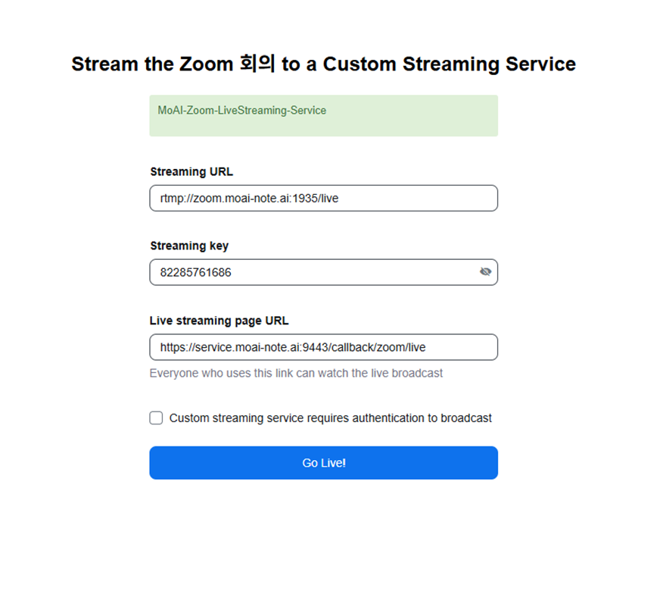This screenshot has width=660, height=601.
Task: Click "Custom Streaming Service" in the page heading
Action: tap(450, 64)
